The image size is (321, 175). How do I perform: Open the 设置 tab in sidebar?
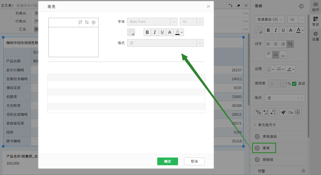pos(315,36)
